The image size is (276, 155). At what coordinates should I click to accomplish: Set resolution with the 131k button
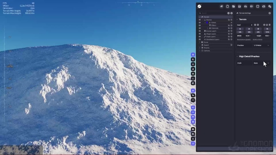[x=267, y=32]
